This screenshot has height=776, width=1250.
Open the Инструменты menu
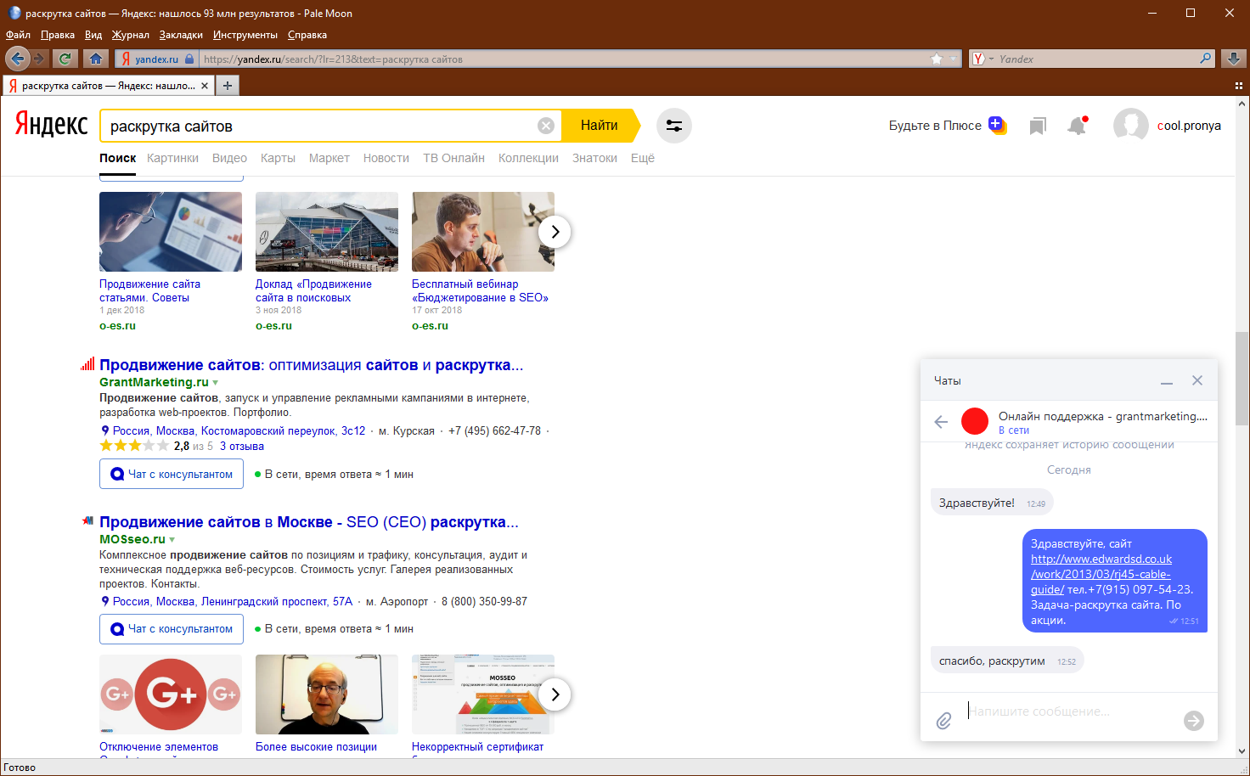(245, 35)
